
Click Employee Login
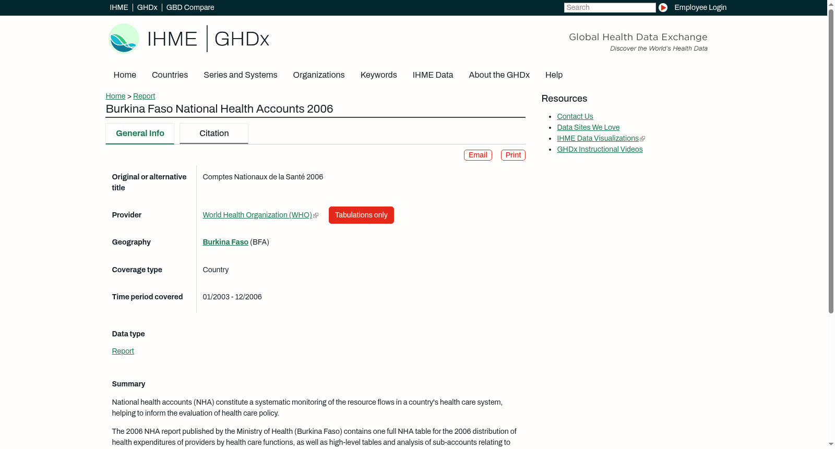[x=700, y=7]
